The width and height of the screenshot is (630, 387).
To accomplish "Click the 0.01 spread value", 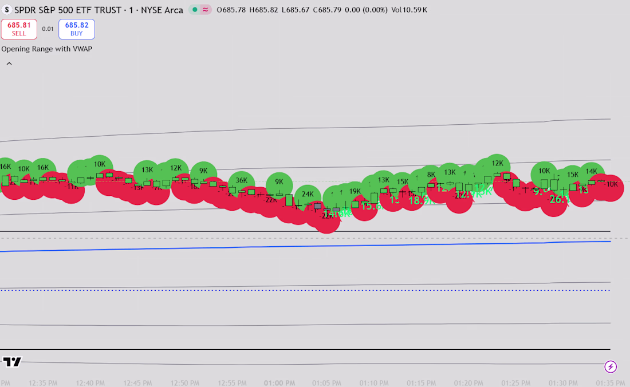I will tap(48, 29).
